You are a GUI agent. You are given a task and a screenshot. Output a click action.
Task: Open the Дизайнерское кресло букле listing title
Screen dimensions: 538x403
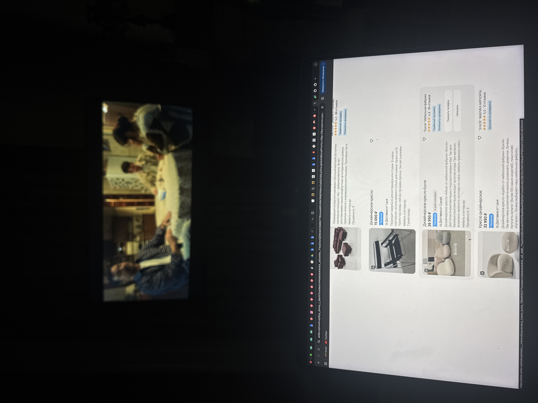[425, 203]
